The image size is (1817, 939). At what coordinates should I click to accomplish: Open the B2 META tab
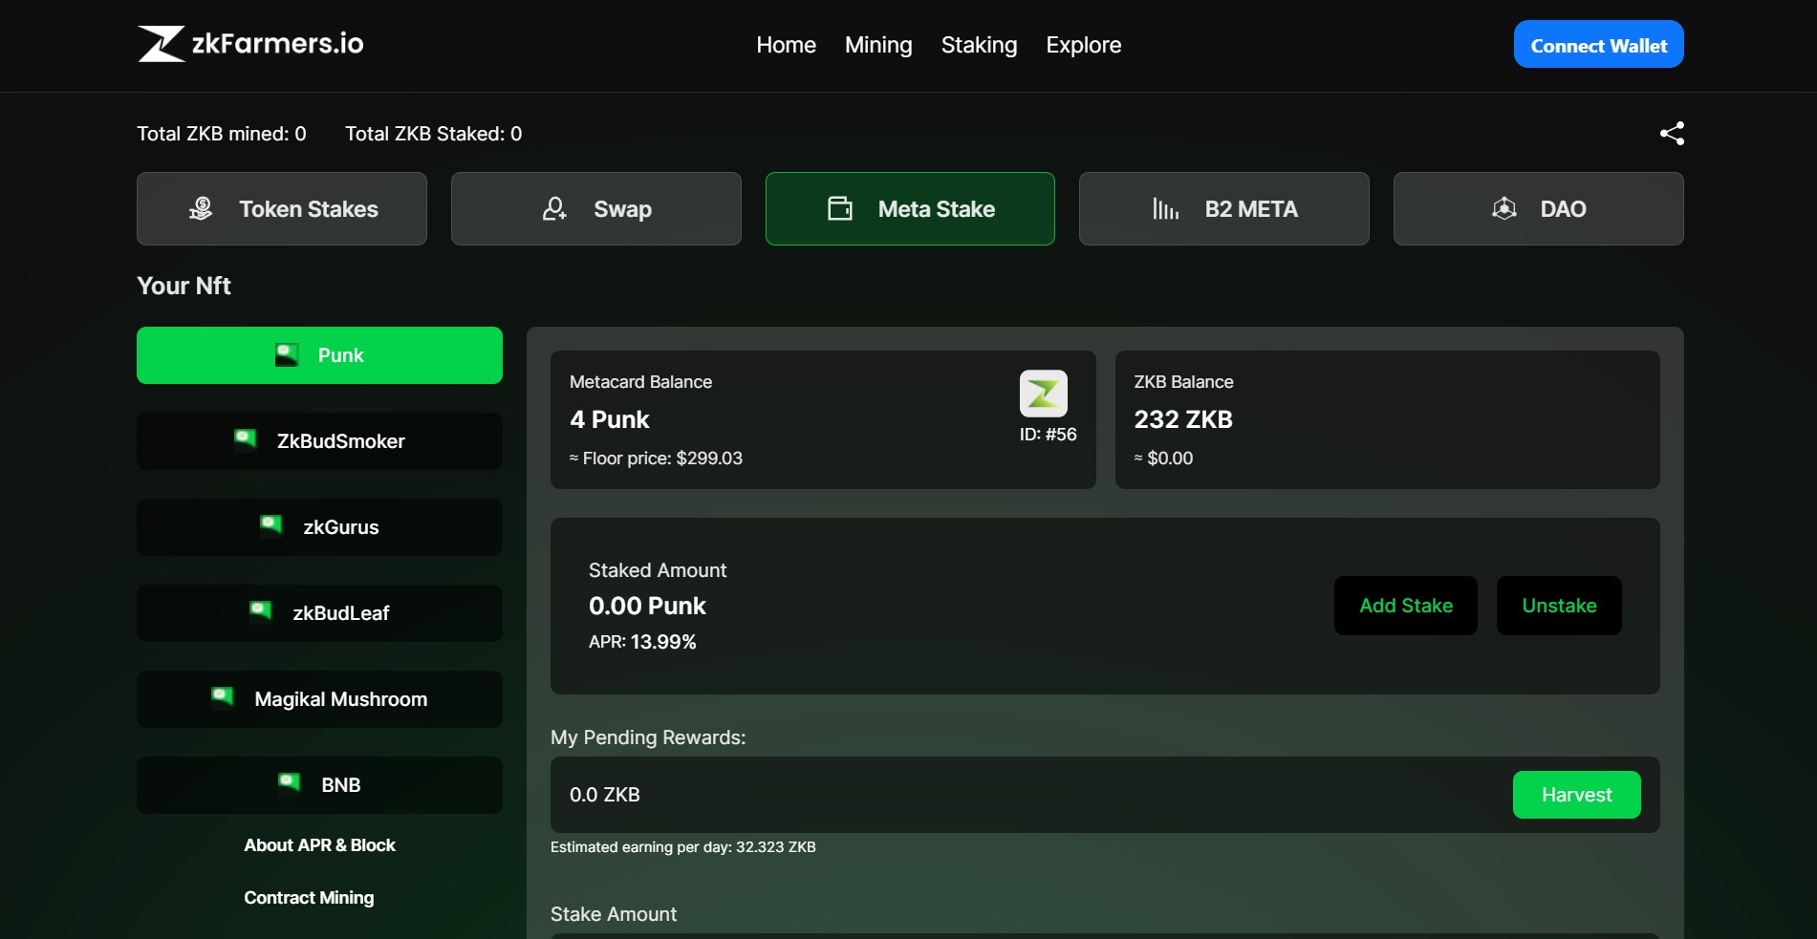click(1224, 209)
